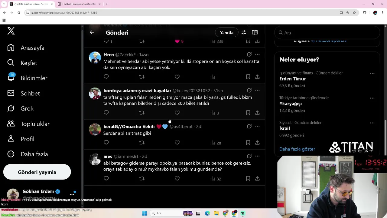Viewport: 387px width, 218px height.
Task: Click the Gönderi yayınla button
Action: point(37,172)
